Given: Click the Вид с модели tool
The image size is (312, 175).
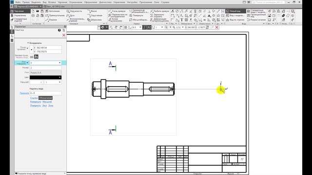Looking at the screenshot, I should click(235, 15).
